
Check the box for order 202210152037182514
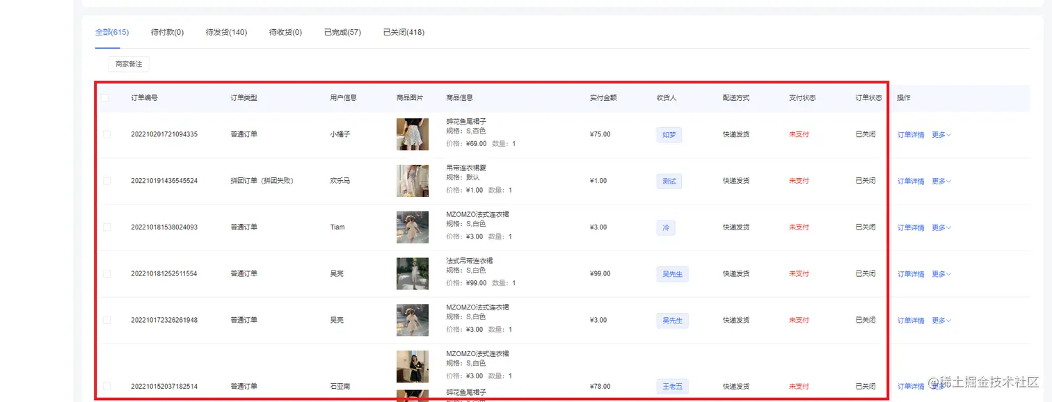[x=106, y=386]
